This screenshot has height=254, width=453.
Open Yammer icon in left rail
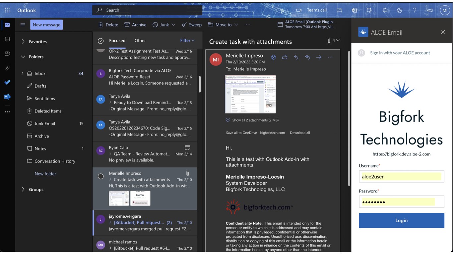point(7,97)
